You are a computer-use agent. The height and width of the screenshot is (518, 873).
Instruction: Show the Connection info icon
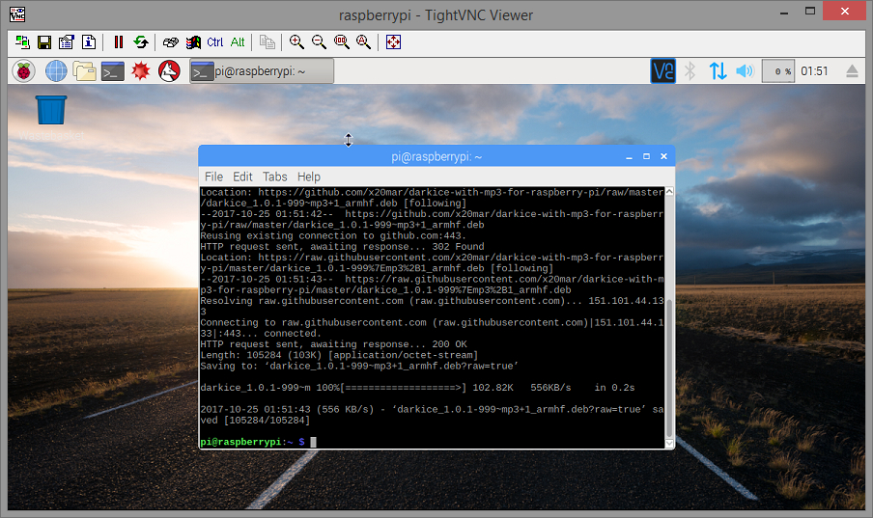click(89, 42)
